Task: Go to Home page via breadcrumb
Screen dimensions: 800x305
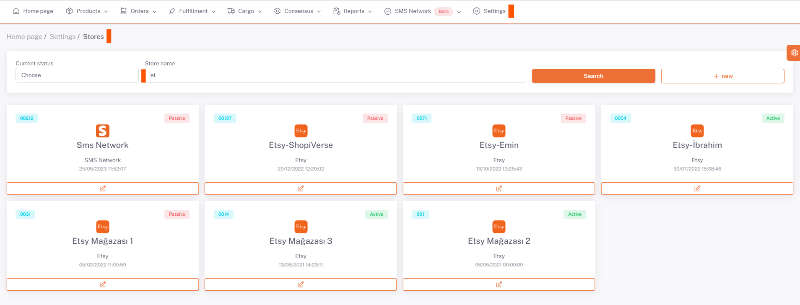Action: [24, 37]
